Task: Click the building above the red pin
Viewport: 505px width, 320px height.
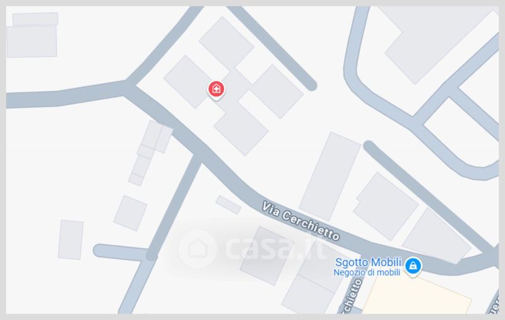Action: 227,43
